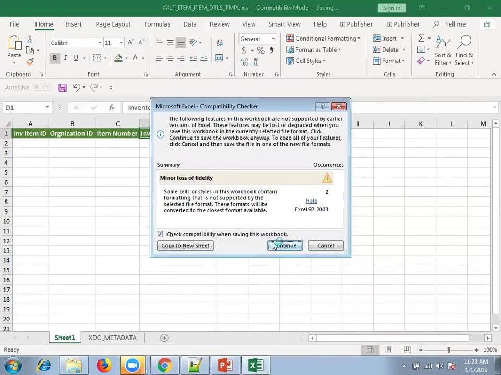Click the Sign in button

391,8
